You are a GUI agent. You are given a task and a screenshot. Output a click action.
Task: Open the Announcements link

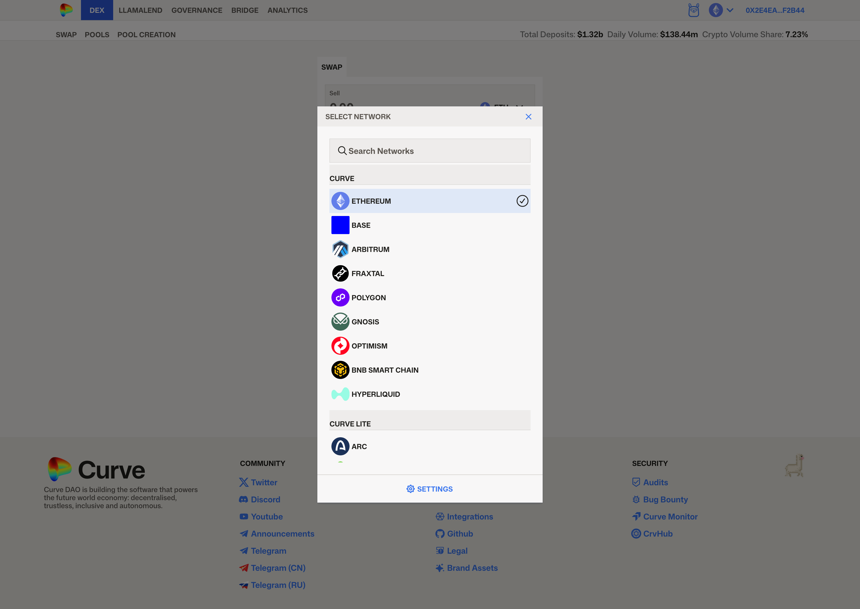(277, 534)
